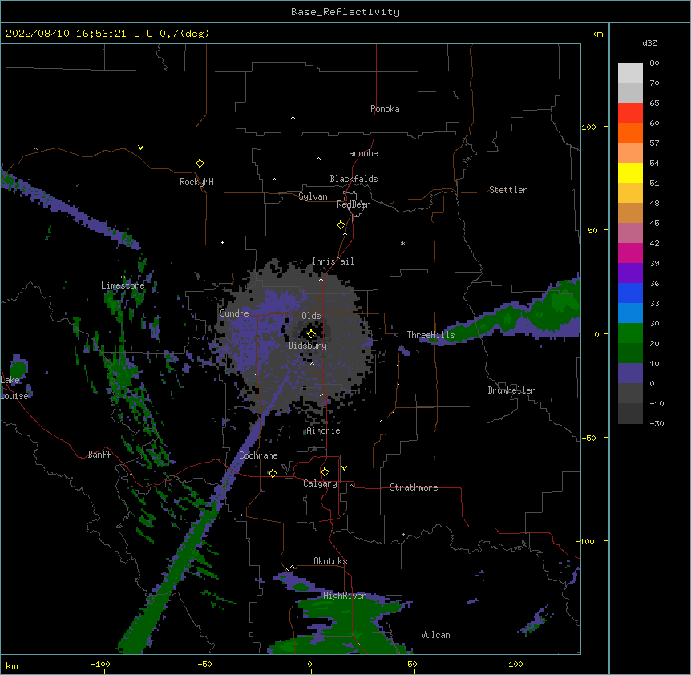Click the Innisfail city label
Image resolution: width=691 pixels, height=675 pixels.
[333, 261]
